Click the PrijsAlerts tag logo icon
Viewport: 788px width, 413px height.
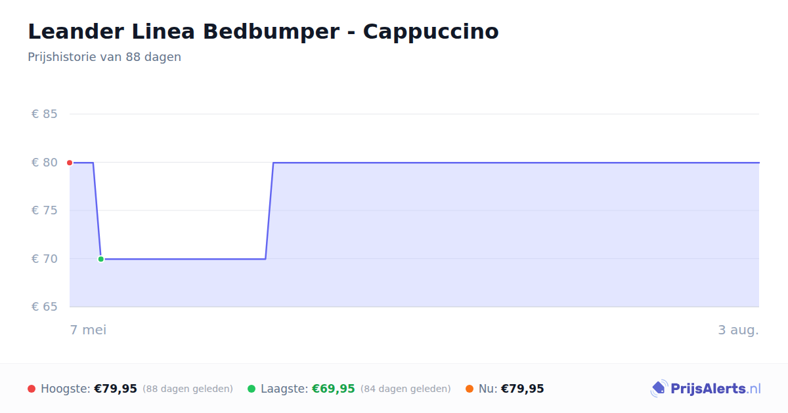[x=659, y=389]
